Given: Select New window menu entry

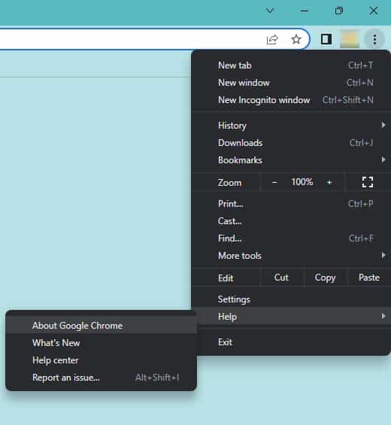Looking at the screenshot, I should click(291, 83).
